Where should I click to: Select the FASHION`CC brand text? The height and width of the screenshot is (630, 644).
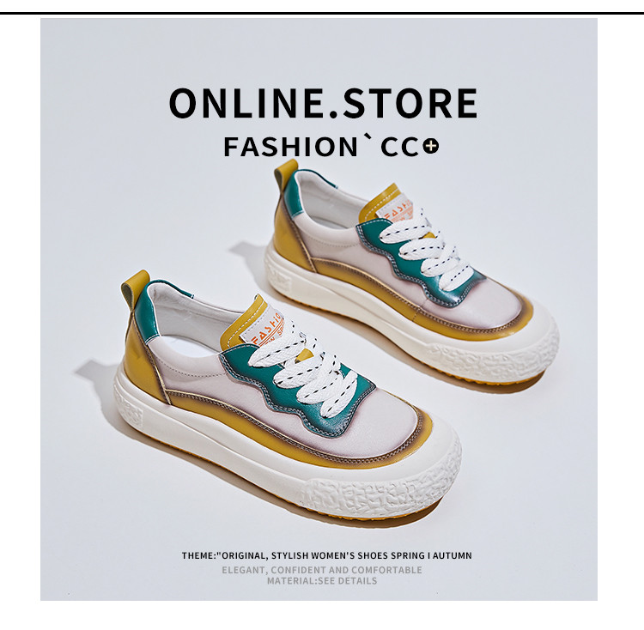(x=321, y=147)
